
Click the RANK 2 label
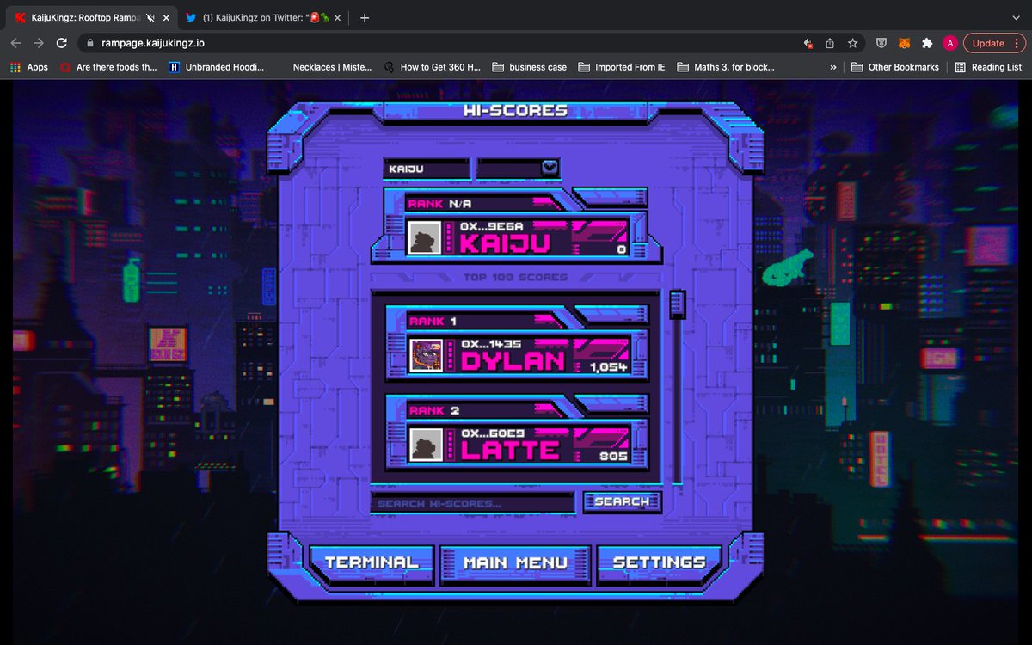(434, 410)
